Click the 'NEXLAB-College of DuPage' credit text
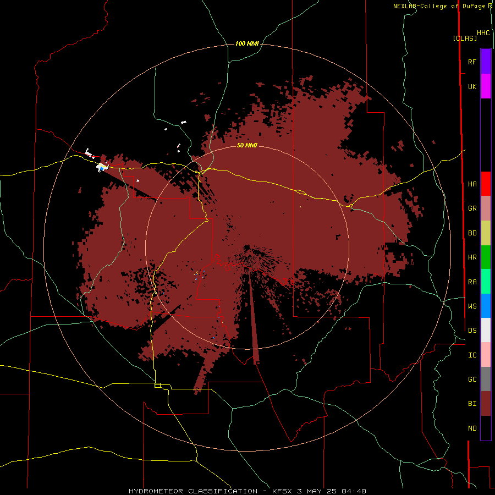The image size is (495, 495). [440, 6]
